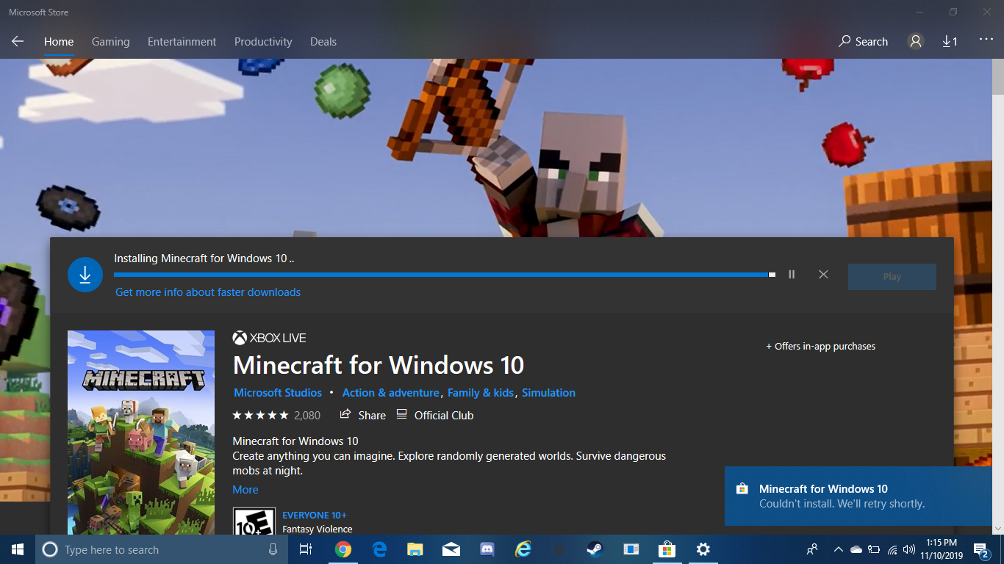Click the Fantasy Violence descriptor text
The width and height of the screenshot is (1004, 564).
(318, 529)
